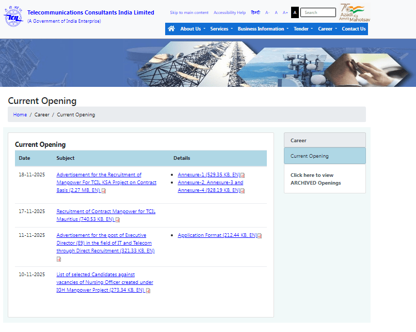
Task: Open the Home icon in the navigation bar
Action: coord(171,28)
